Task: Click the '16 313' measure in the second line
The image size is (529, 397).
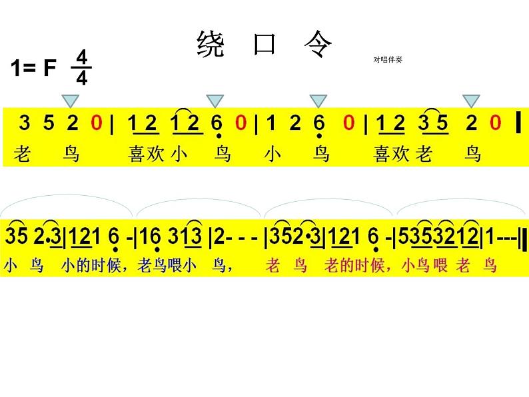Action: (x=171, y=236)
